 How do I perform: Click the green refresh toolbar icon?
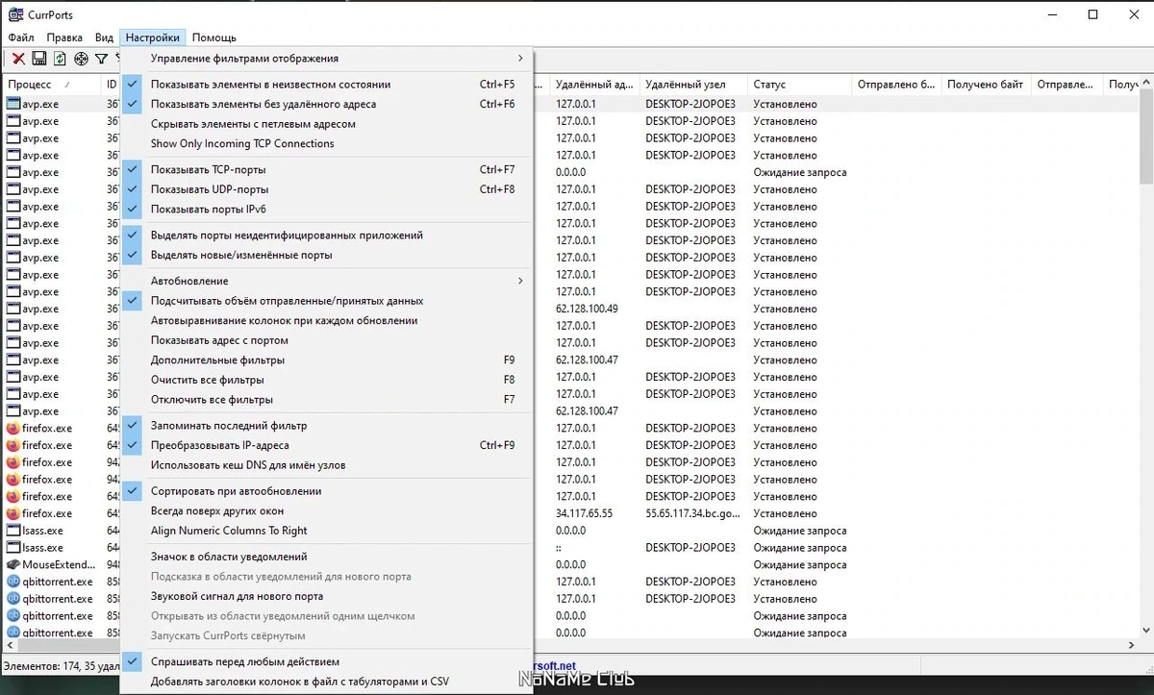(x=60, y=60)
